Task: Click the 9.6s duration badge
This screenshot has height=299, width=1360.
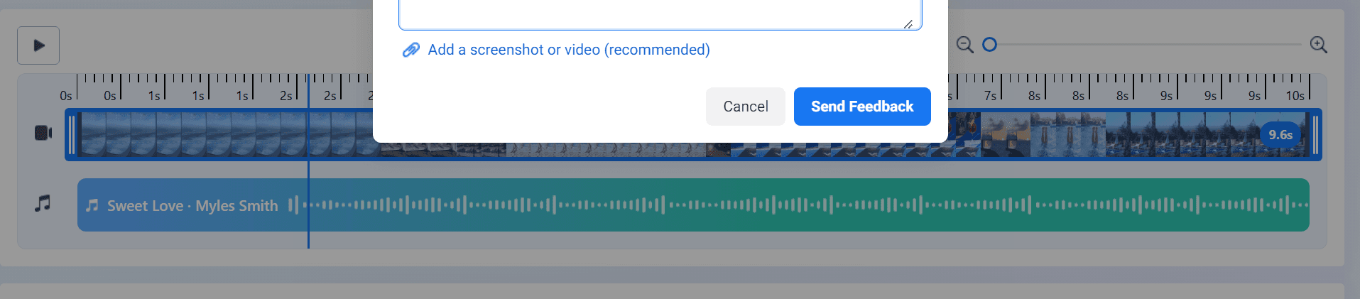Action: [x=1280, y=135]
